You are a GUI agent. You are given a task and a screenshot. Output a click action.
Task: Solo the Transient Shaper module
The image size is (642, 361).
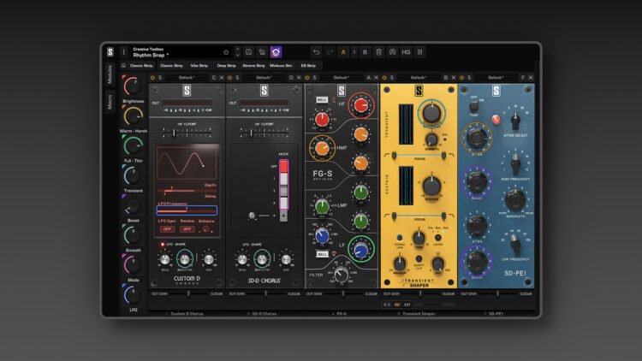coord(392,77)
